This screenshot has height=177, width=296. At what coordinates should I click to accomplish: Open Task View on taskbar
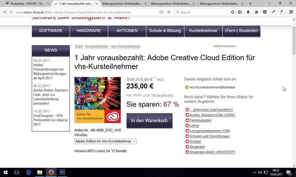click(x=17, y=172)
